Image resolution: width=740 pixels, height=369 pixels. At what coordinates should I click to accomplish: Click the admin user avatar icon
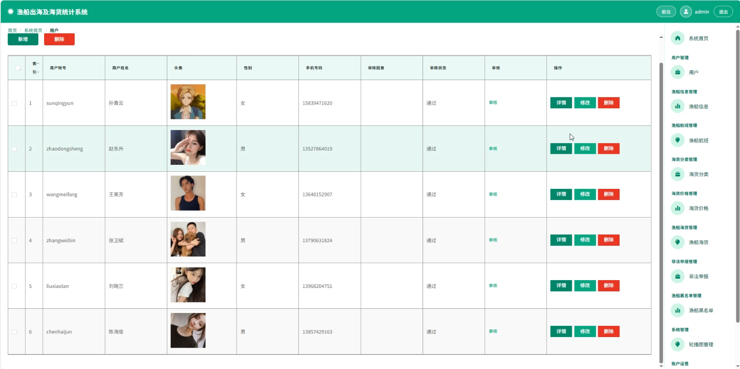(x=686, y=12)
